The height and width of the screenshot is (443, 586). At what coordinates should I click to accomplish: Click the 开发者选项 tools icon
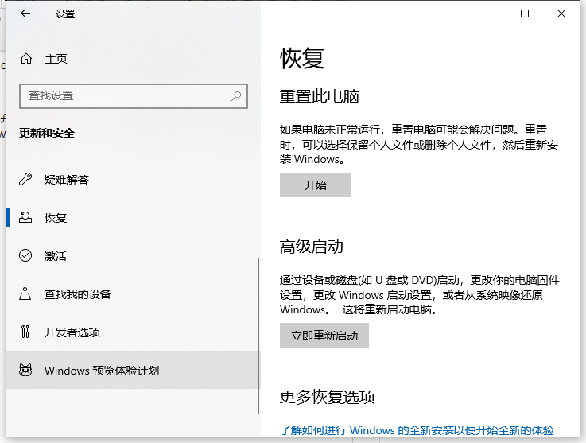[25, 332]
